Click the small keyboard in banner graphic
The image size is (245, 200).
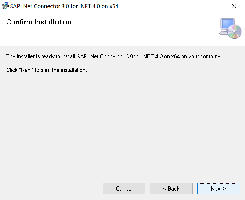(x=224, y=33)
